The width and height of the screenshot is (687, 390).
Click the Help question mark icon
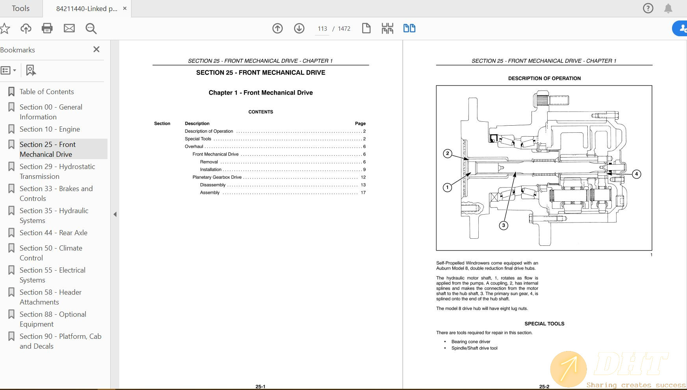click(648, 8)
